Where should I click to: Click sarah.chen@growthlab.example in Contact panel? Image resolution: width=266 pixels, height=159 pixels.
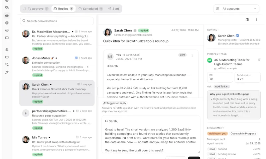(x=240, y=44)
